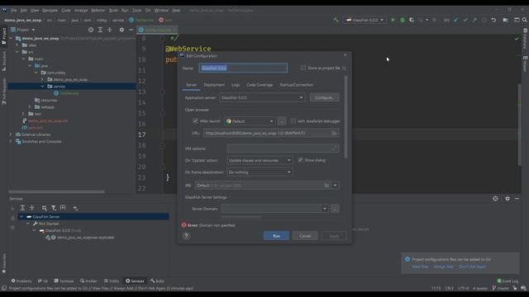Click Run with Coverage icon in toolbar

412,20
